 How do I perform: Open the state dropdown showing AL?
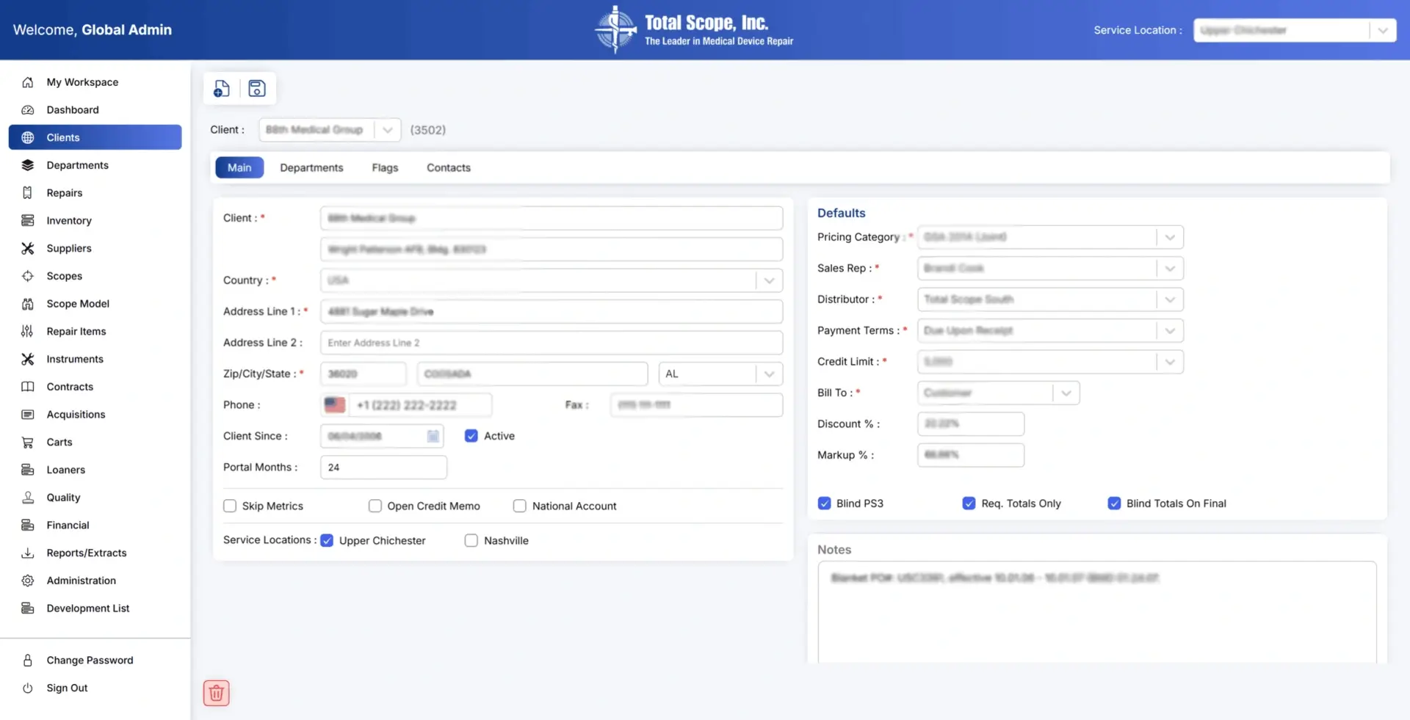click(x=770, y=374)
